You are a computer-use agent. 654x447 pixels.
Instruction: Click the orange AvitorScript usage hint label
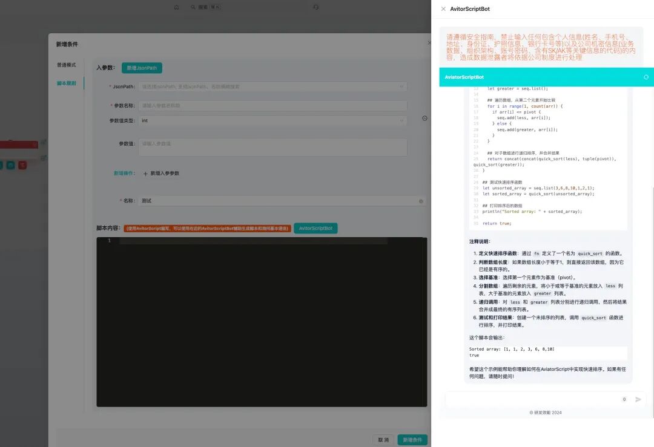click(207, 228)
